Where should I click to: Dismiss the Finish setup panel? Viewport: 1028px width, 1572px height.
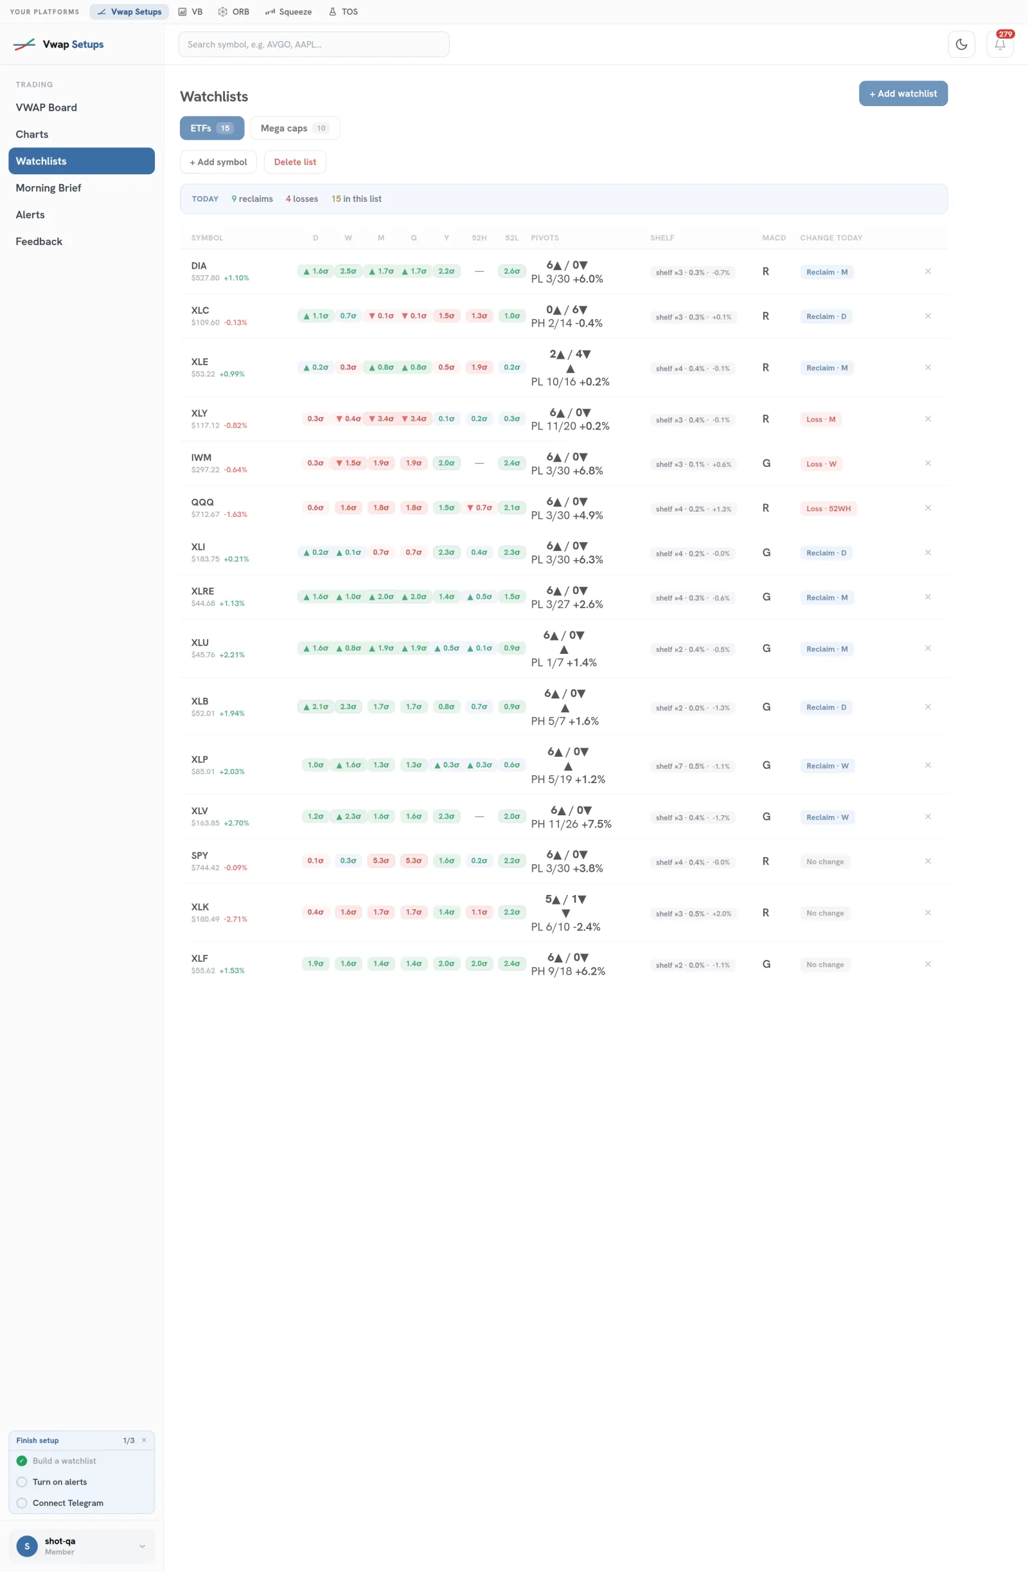coord(144,1440)
